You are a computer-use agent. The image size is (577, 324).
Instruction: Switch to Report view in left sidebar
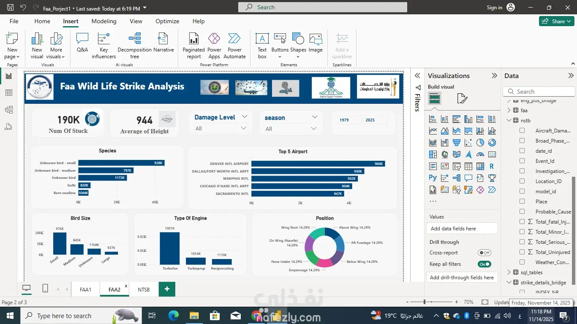tap(9, 76)
